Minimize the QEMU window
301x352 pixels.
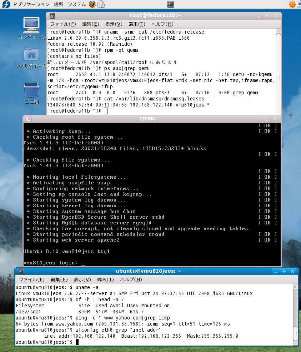pos(266,119)
